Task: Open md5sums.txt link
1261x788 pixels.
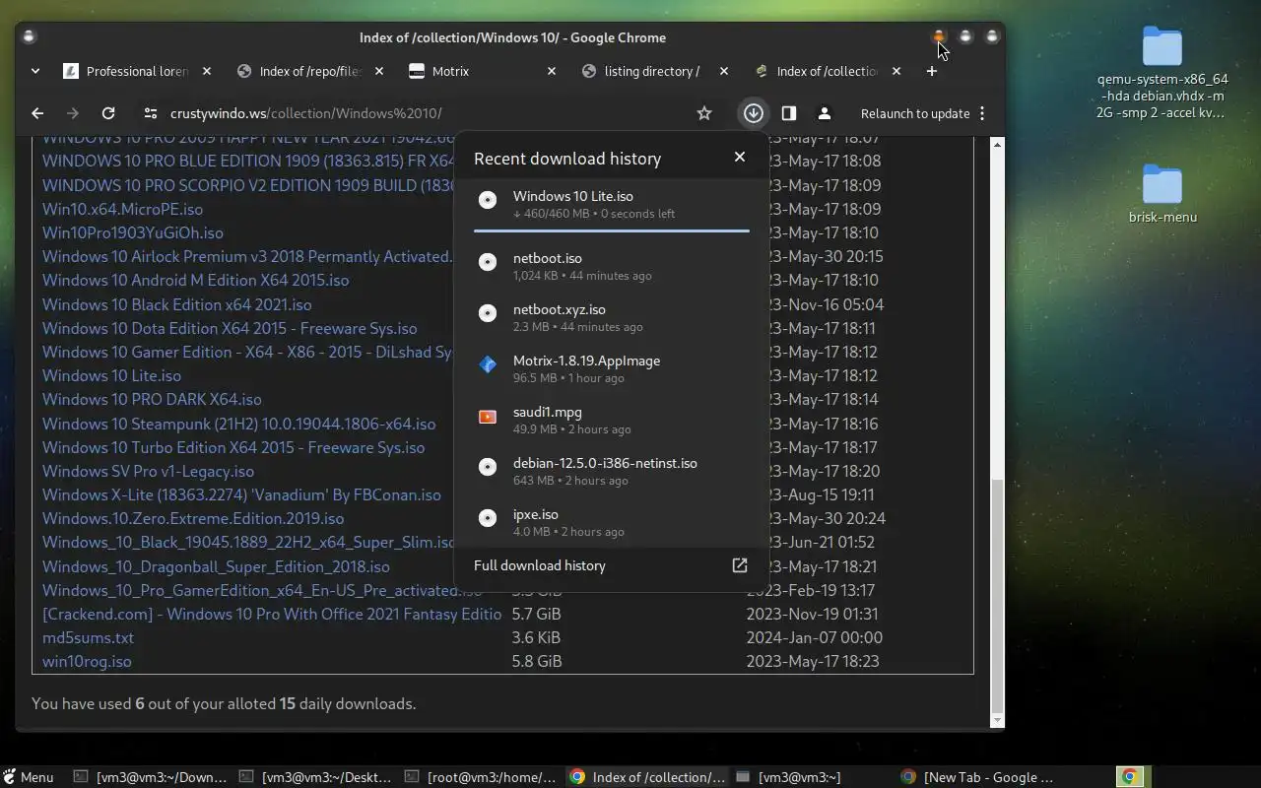Action: 88,637
